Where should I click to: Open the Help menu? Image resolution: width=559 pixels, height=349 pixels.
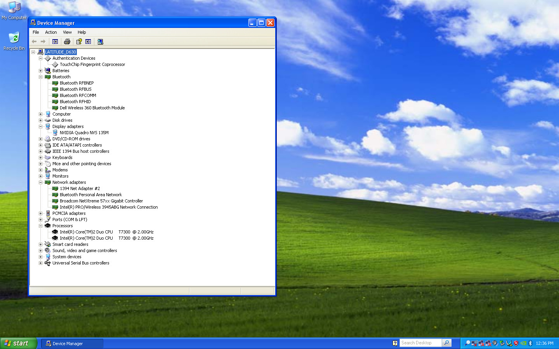[82, 32]
